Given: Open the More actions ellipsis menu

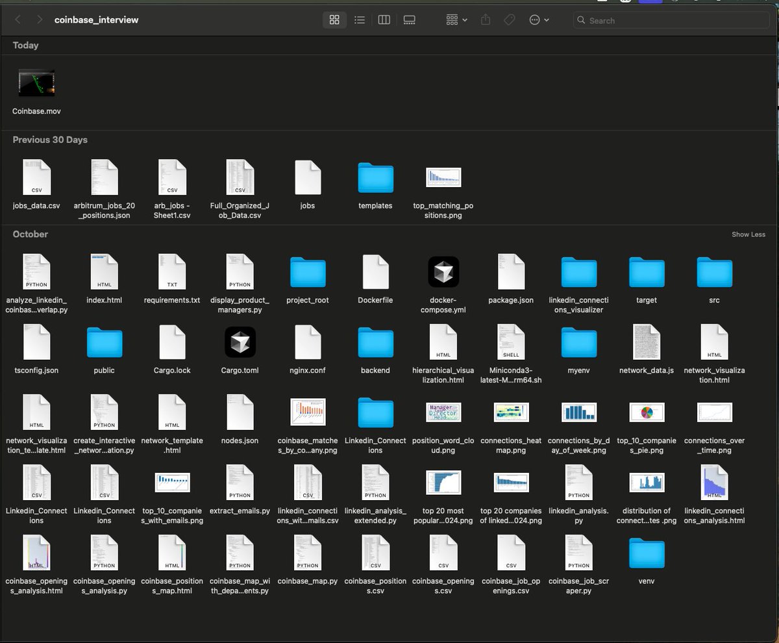Looking at the screenshot, I should click(x=539, y=20).
